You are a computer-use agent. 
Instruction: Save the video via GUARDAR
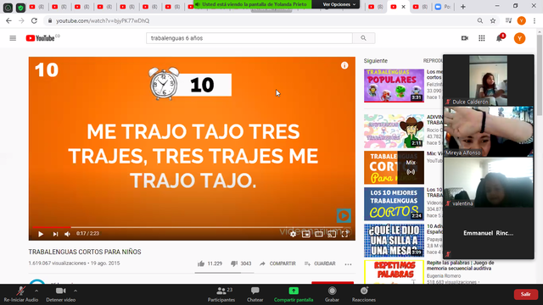point(320,263)
